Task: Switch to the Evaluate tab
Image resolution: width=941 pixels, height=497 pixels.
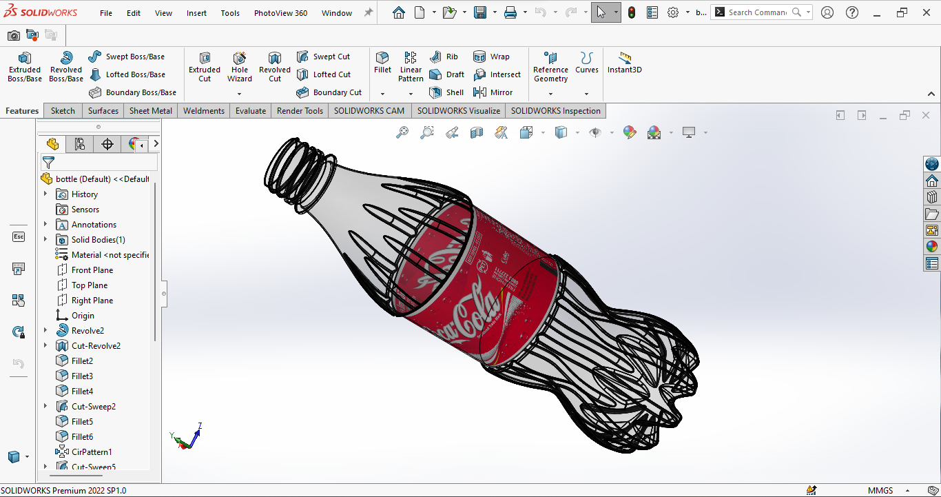Action: click(251, 111)
